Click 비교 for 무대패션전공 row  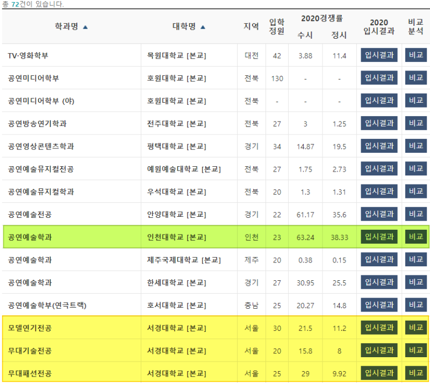click(x=415, y=373)
